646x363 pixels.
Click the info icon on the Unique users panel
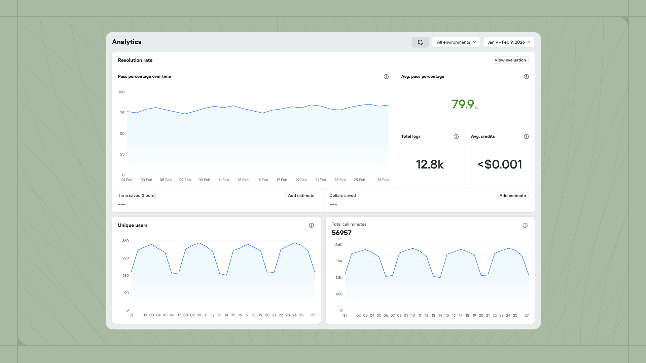[311, 225]
